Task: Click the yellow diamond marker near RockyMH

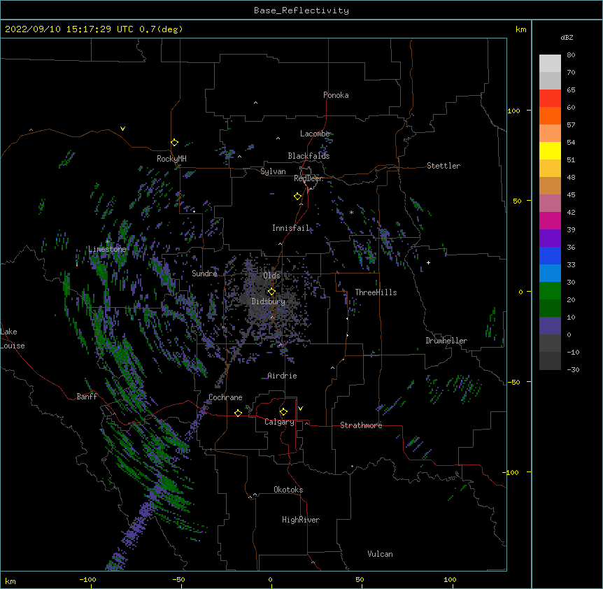Action: pyautogui.click(x=174, y=143)
